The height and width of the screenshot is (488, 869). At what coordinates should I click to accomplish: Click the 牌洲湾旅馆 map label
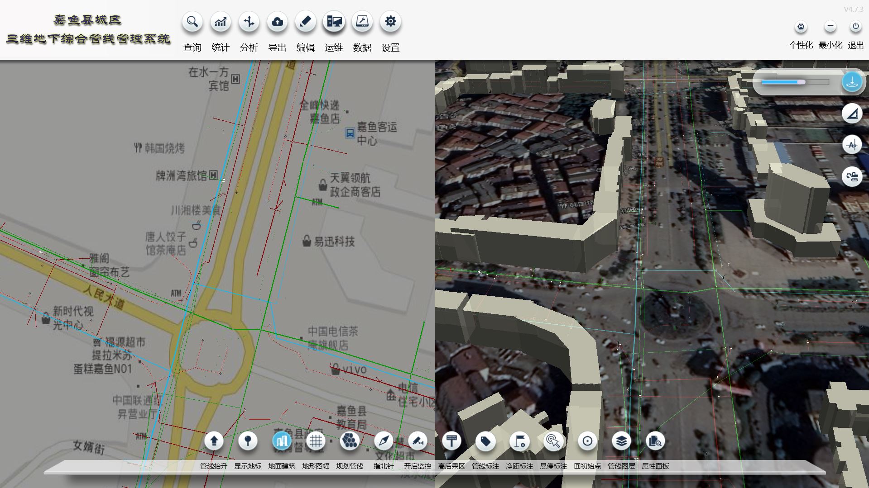[181, 175]
